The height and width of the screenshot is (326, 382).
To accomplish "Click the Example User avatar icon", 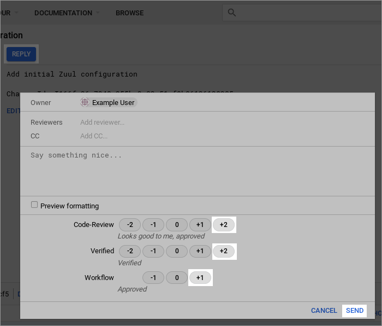I will point(85,102).
